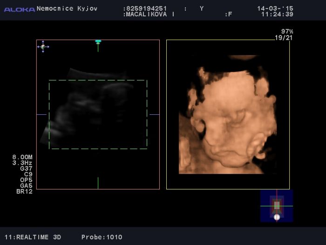Click the ALOKA logo

(x=19, y=9)
